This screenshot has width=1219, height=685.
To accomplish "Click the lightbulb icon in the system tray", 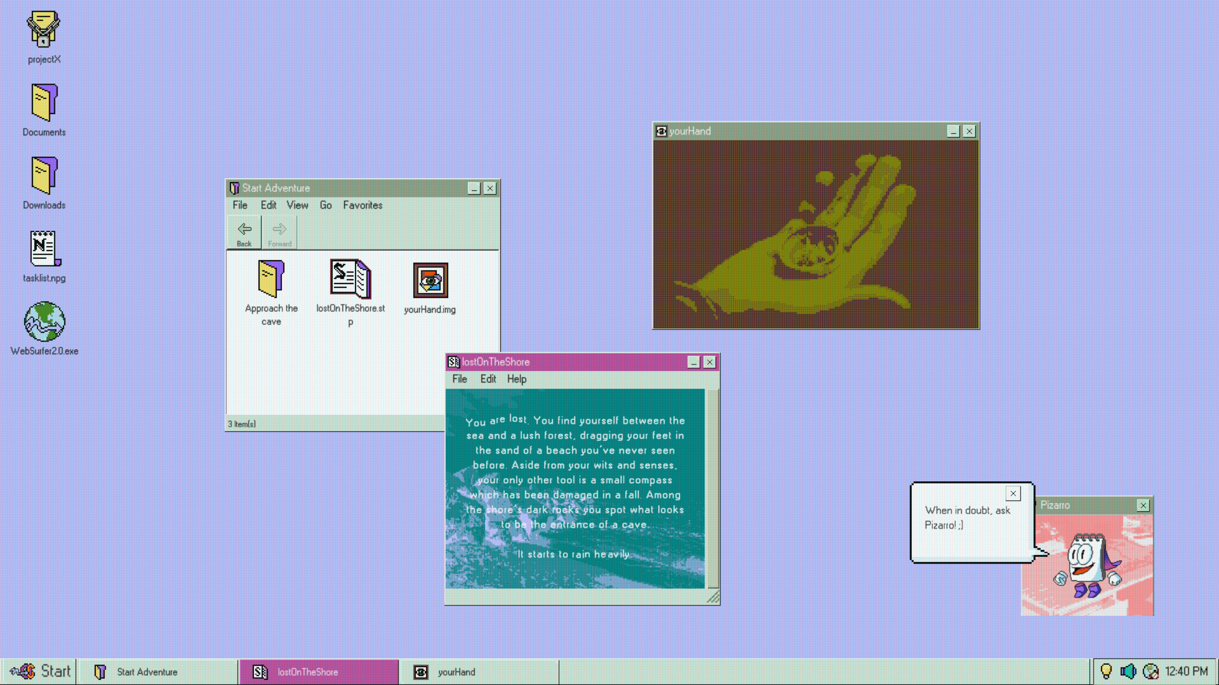I will coord(1106,671).
